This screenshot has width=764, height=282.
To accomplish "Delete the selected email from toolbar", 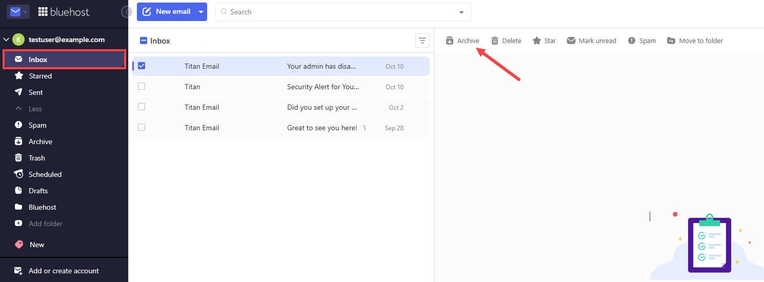I will coord(506,41).
